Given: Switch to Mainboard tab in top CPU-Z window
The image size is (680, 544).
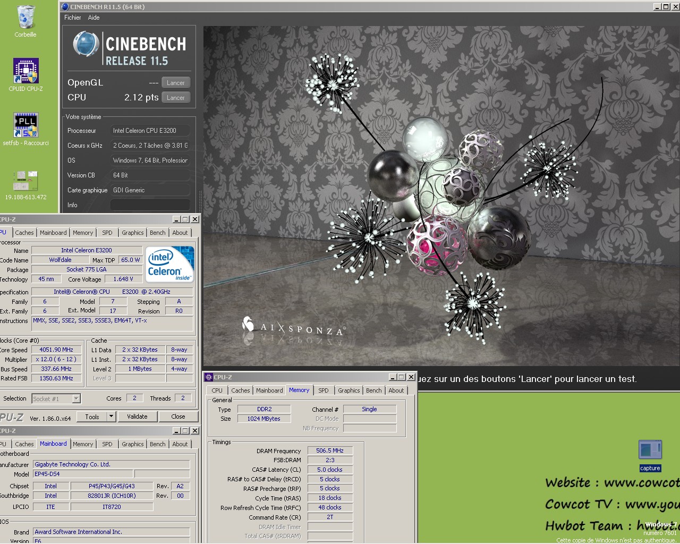Looking at the screenshot, I should tap(53, 233).
